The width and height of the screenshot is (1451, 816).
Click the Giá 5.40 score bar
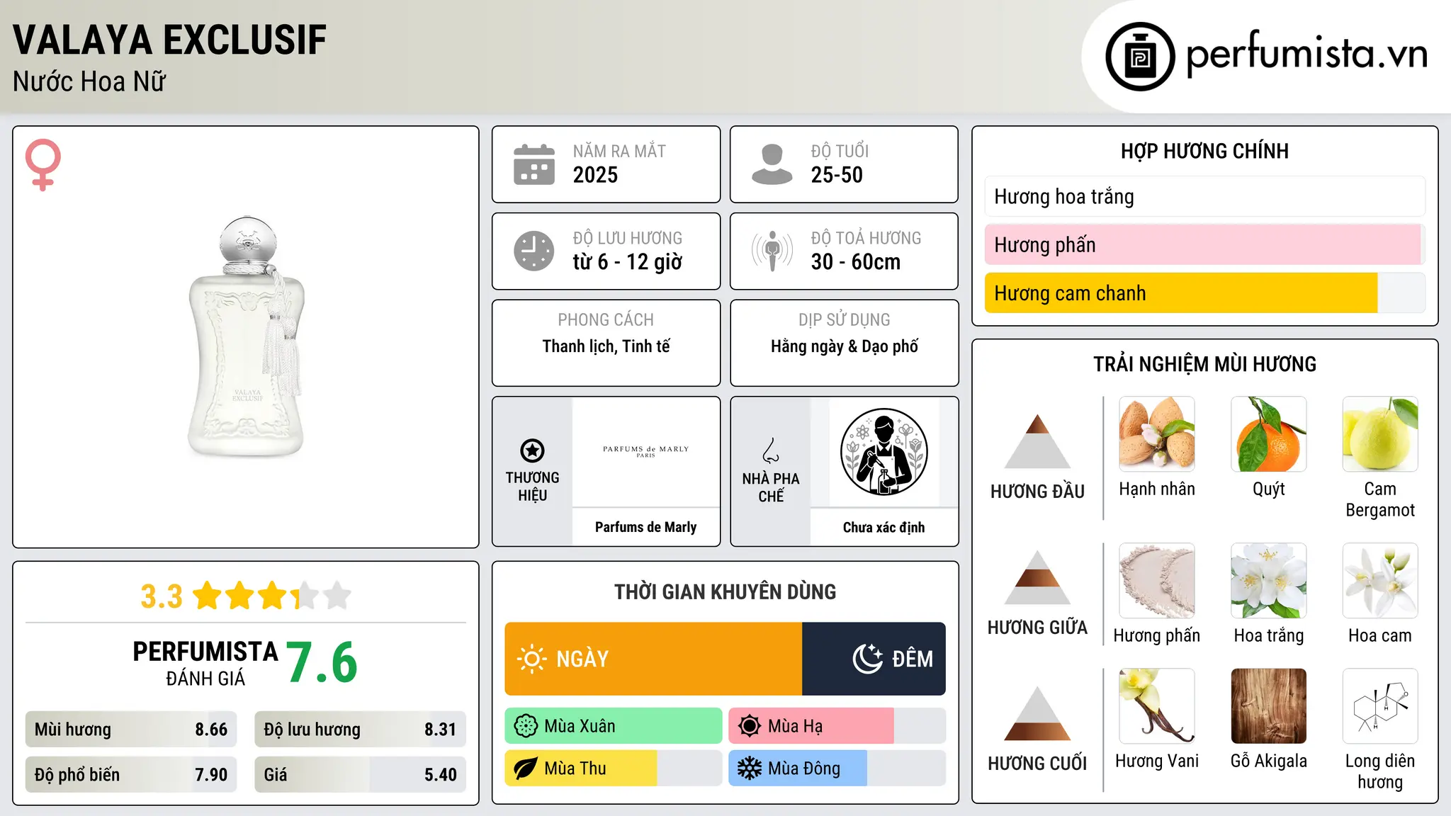coord(360,775)
